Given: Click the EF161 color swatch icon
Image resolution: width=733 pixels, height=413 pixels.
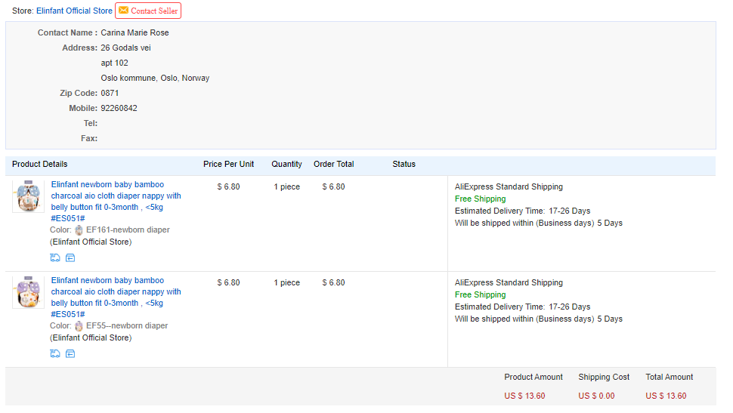Looking at the screenshot, I should [x=79, y=230].
